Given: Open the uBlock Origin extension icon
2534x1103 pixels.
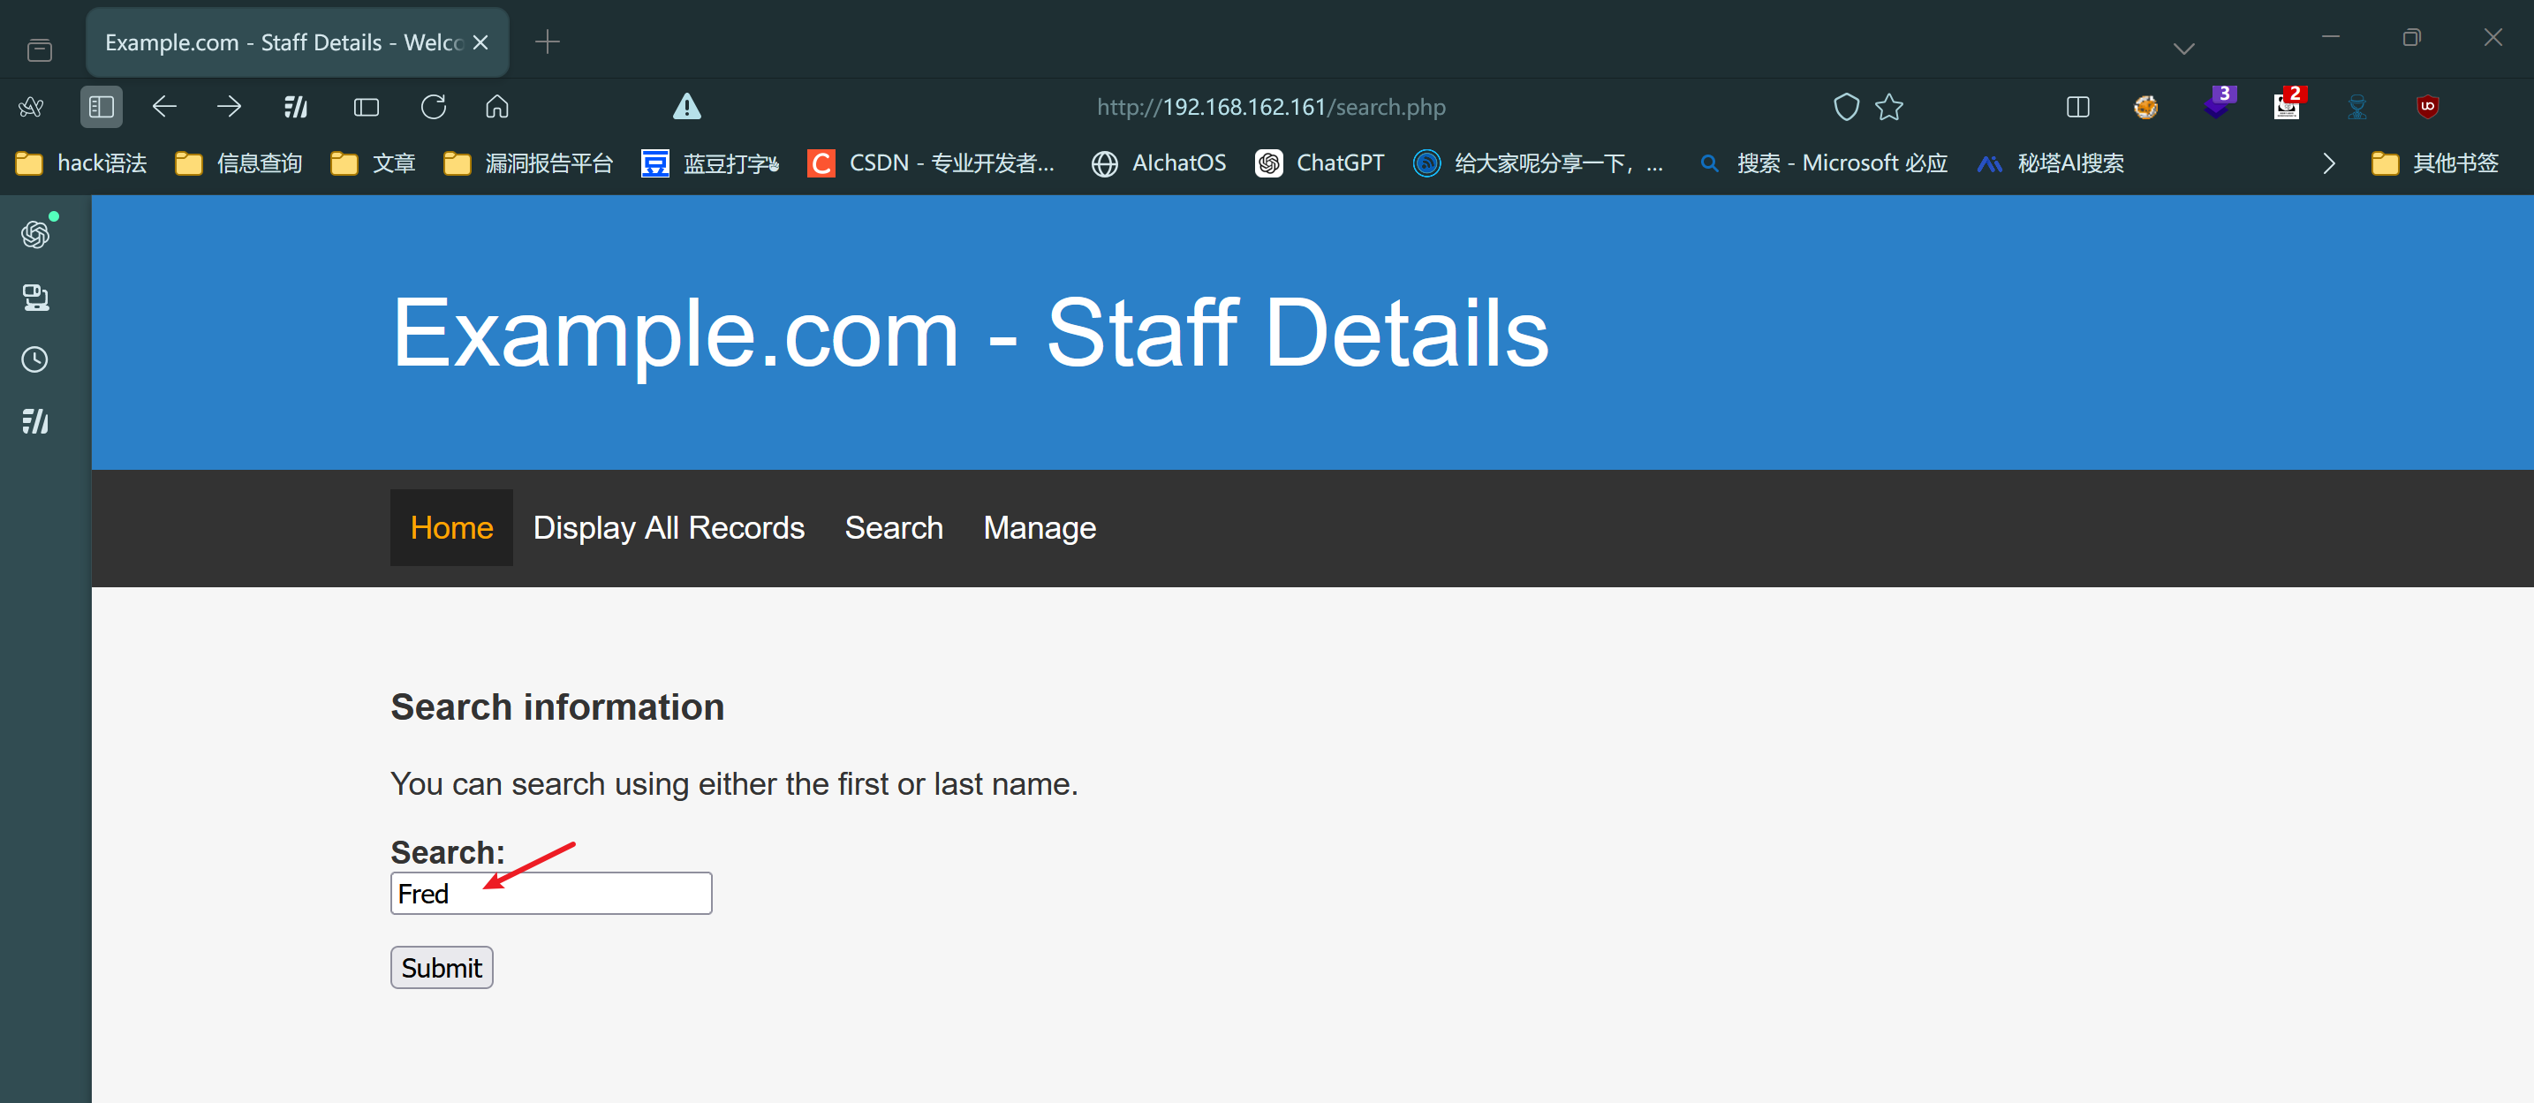Looking at the screenshot, I should click(2427, 106).
